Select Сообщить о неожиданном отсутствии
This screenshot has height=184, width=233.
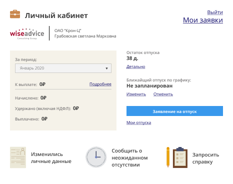pyautogui.click(x=129, y=157)
